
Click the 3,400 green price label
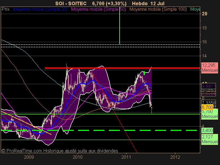pos(207,130)
